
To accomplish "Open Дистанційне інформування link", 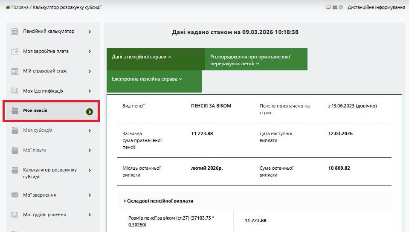I will coord(376,7).
